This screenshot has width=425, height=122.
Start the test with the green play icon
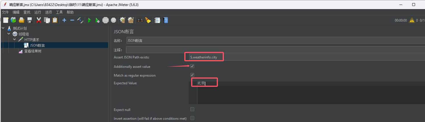89,20
